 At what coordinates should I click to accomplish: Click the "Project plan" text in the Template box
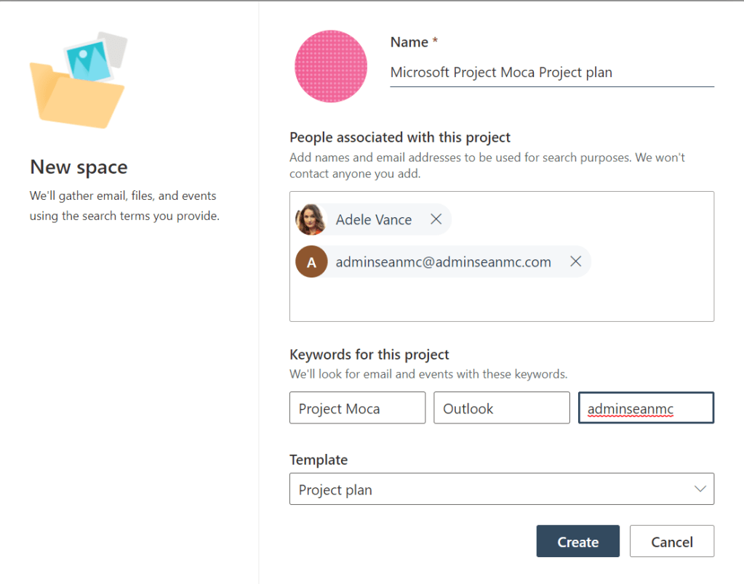point(335,490)
